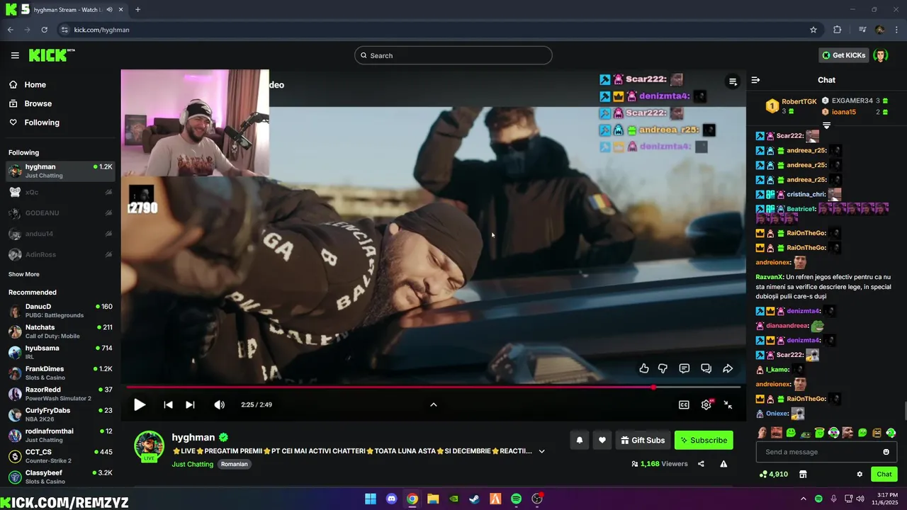Seek on the red video progress bar
Screen dimensions: 907x510
pos(434,387)
